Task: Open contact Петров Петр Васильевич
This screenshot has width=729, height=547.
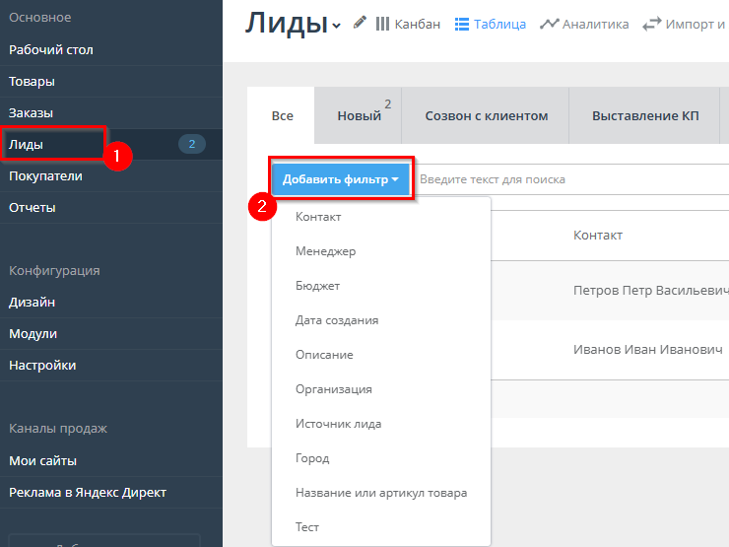Action: pyautogui.click(x=650, y=291)
